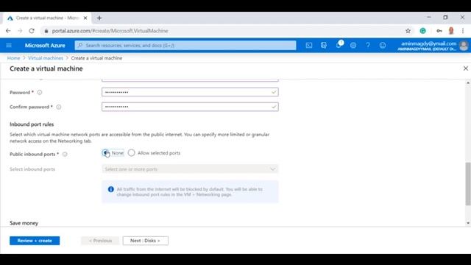Show the notifications bell panel
This screenshot has height=265, width=471.
(x=339, y=45)
